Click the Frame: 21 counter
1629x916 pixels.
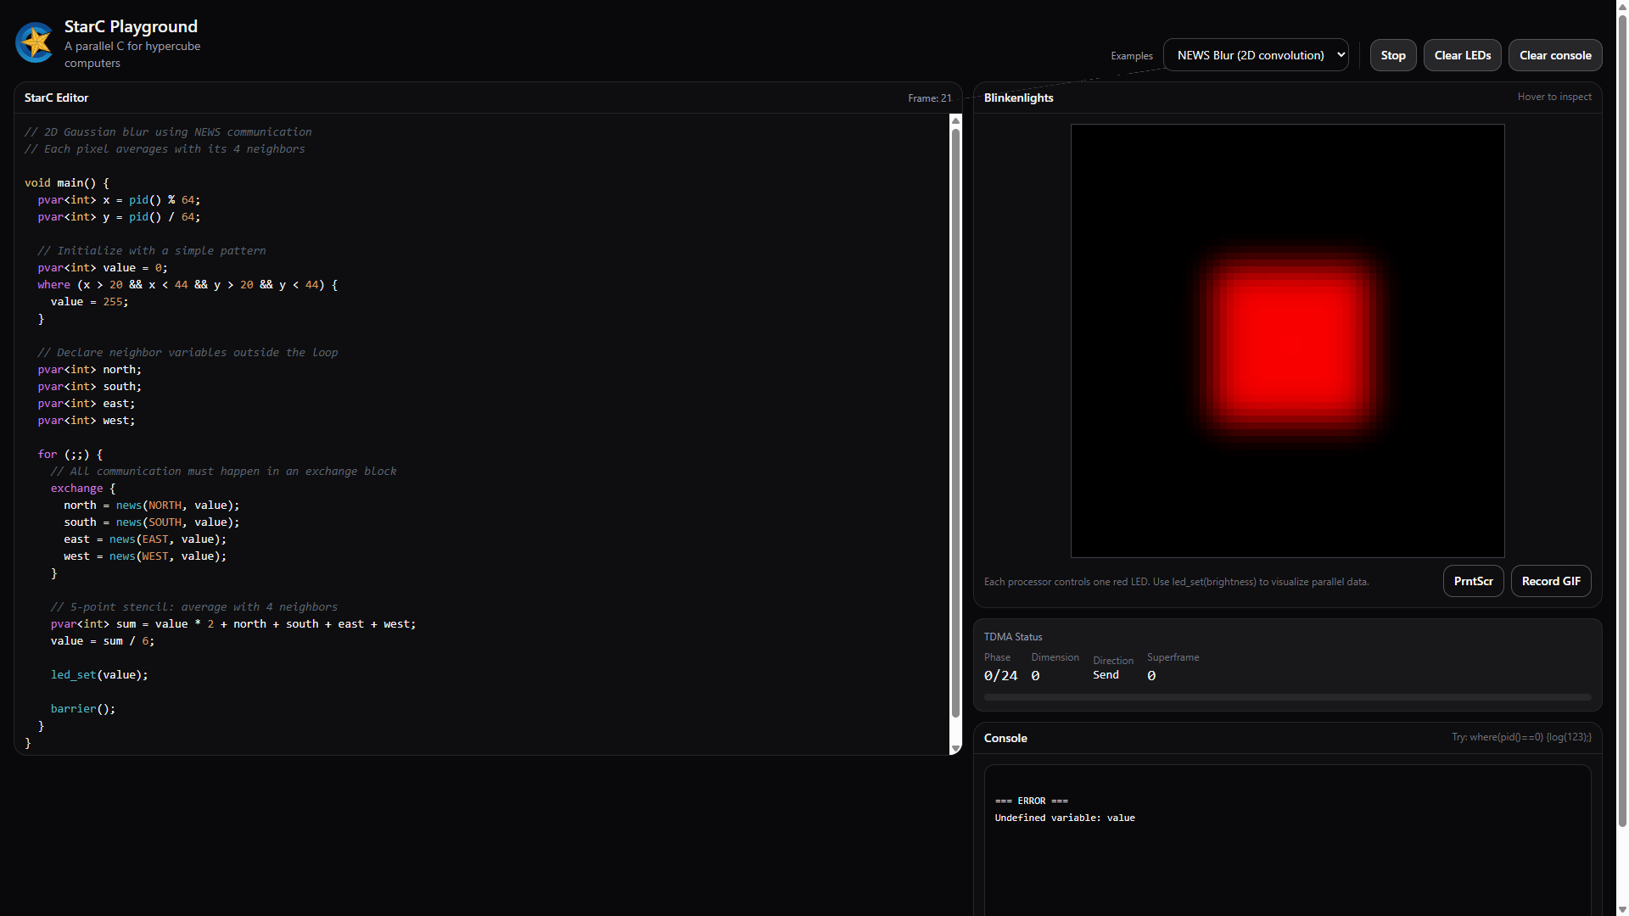pyautogui.click(x=929, y=98)
